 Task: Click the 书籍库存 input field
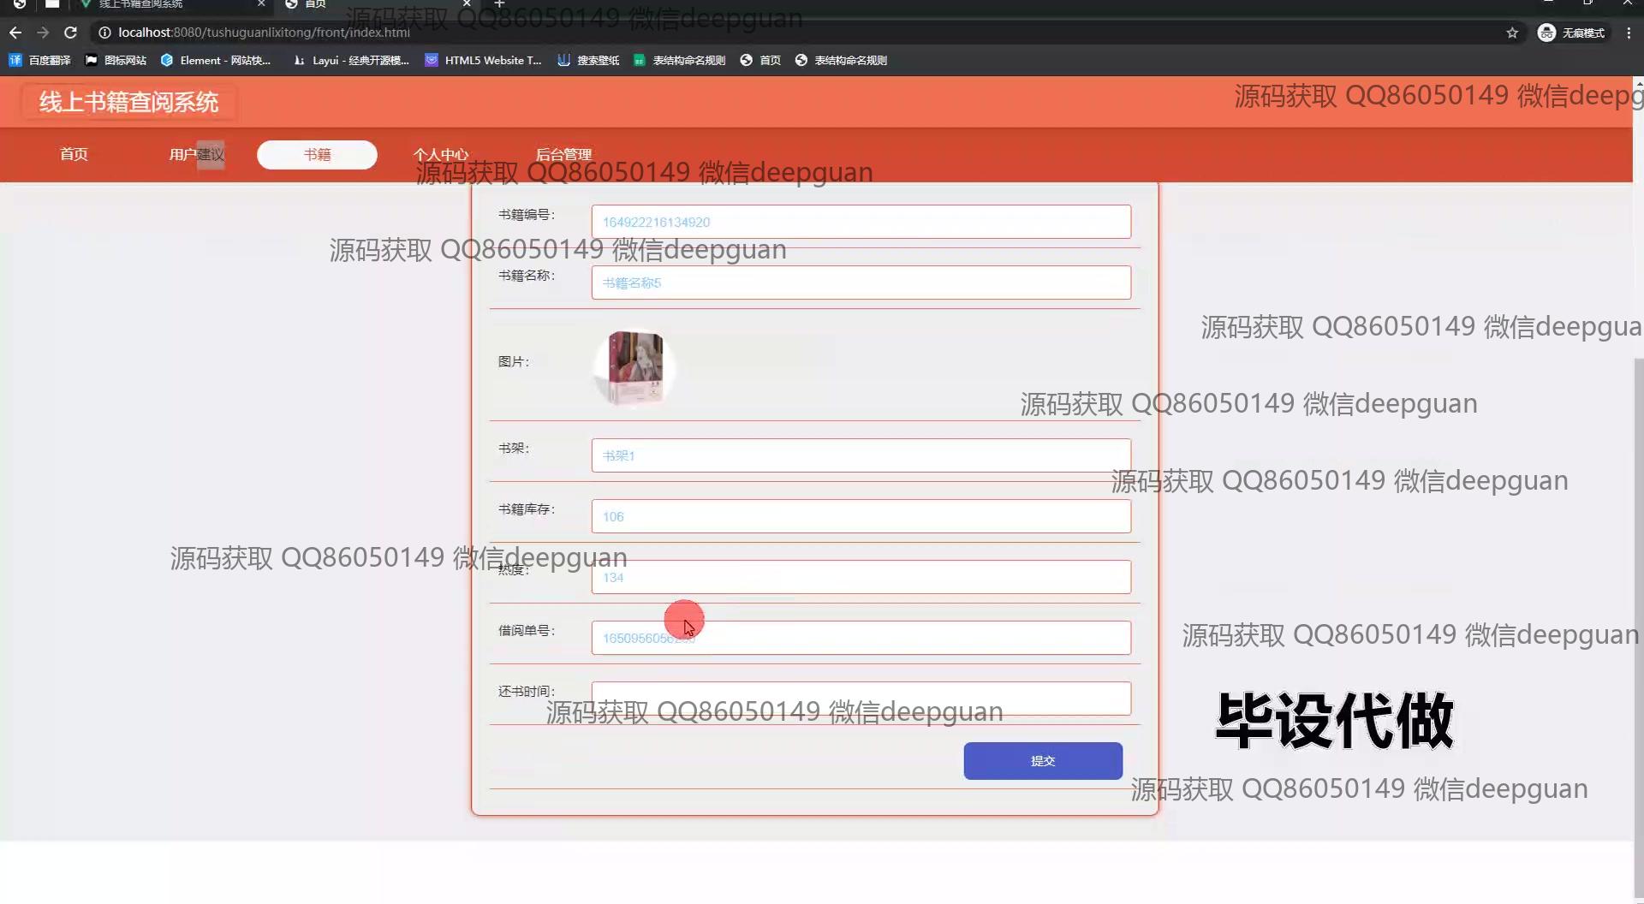tap(861, 516)
